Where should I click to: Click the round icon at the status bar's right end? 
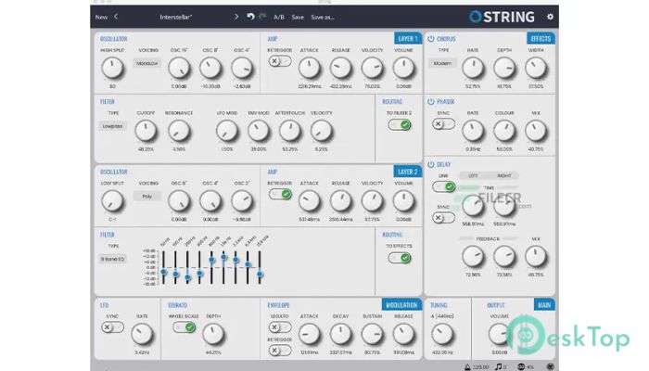tap(550, 367)
